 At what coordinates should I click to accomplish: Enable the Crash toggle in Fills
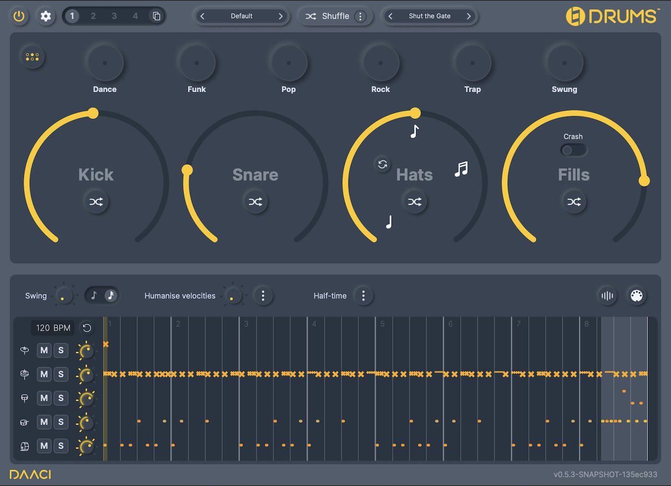[574, 150]
